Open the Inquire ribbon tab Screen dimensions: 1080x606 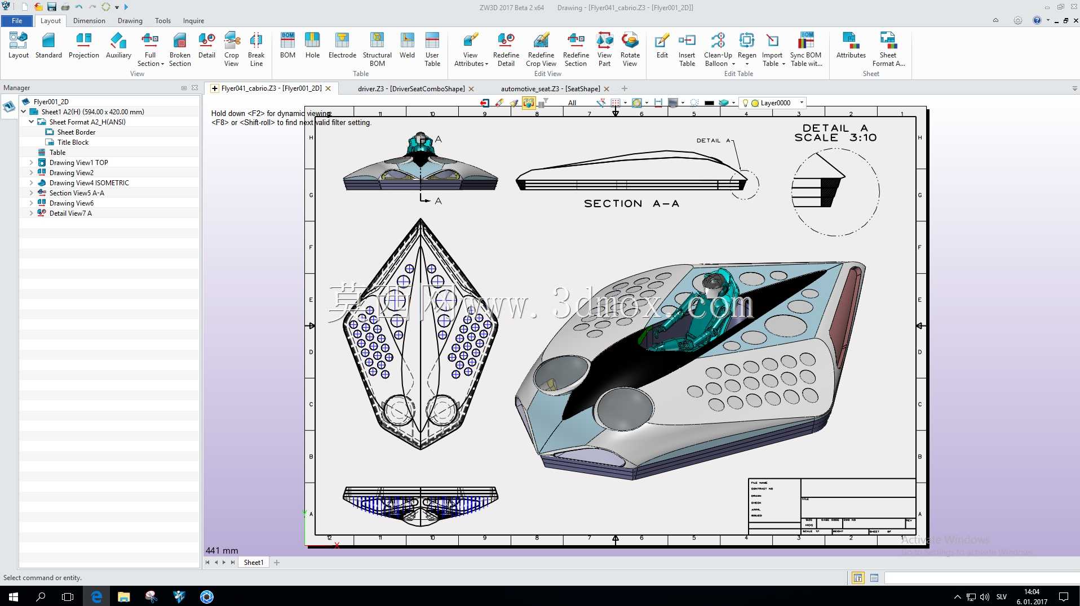pyautogui.click(x=193, y=21)
